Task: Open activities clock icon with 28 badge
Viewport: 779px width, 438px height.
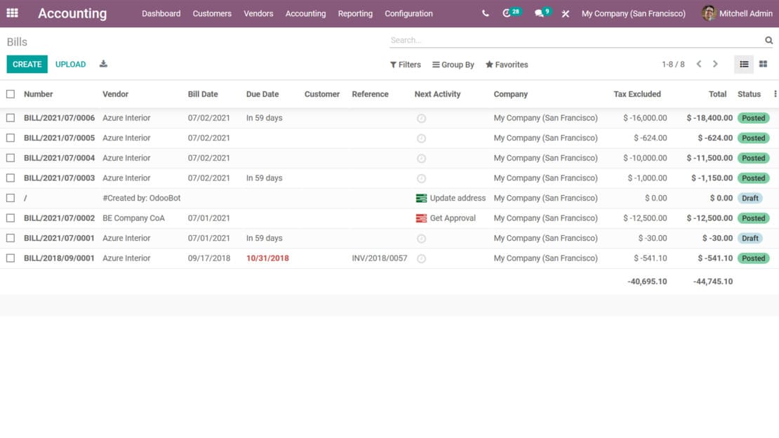Action: coord(507,13)
